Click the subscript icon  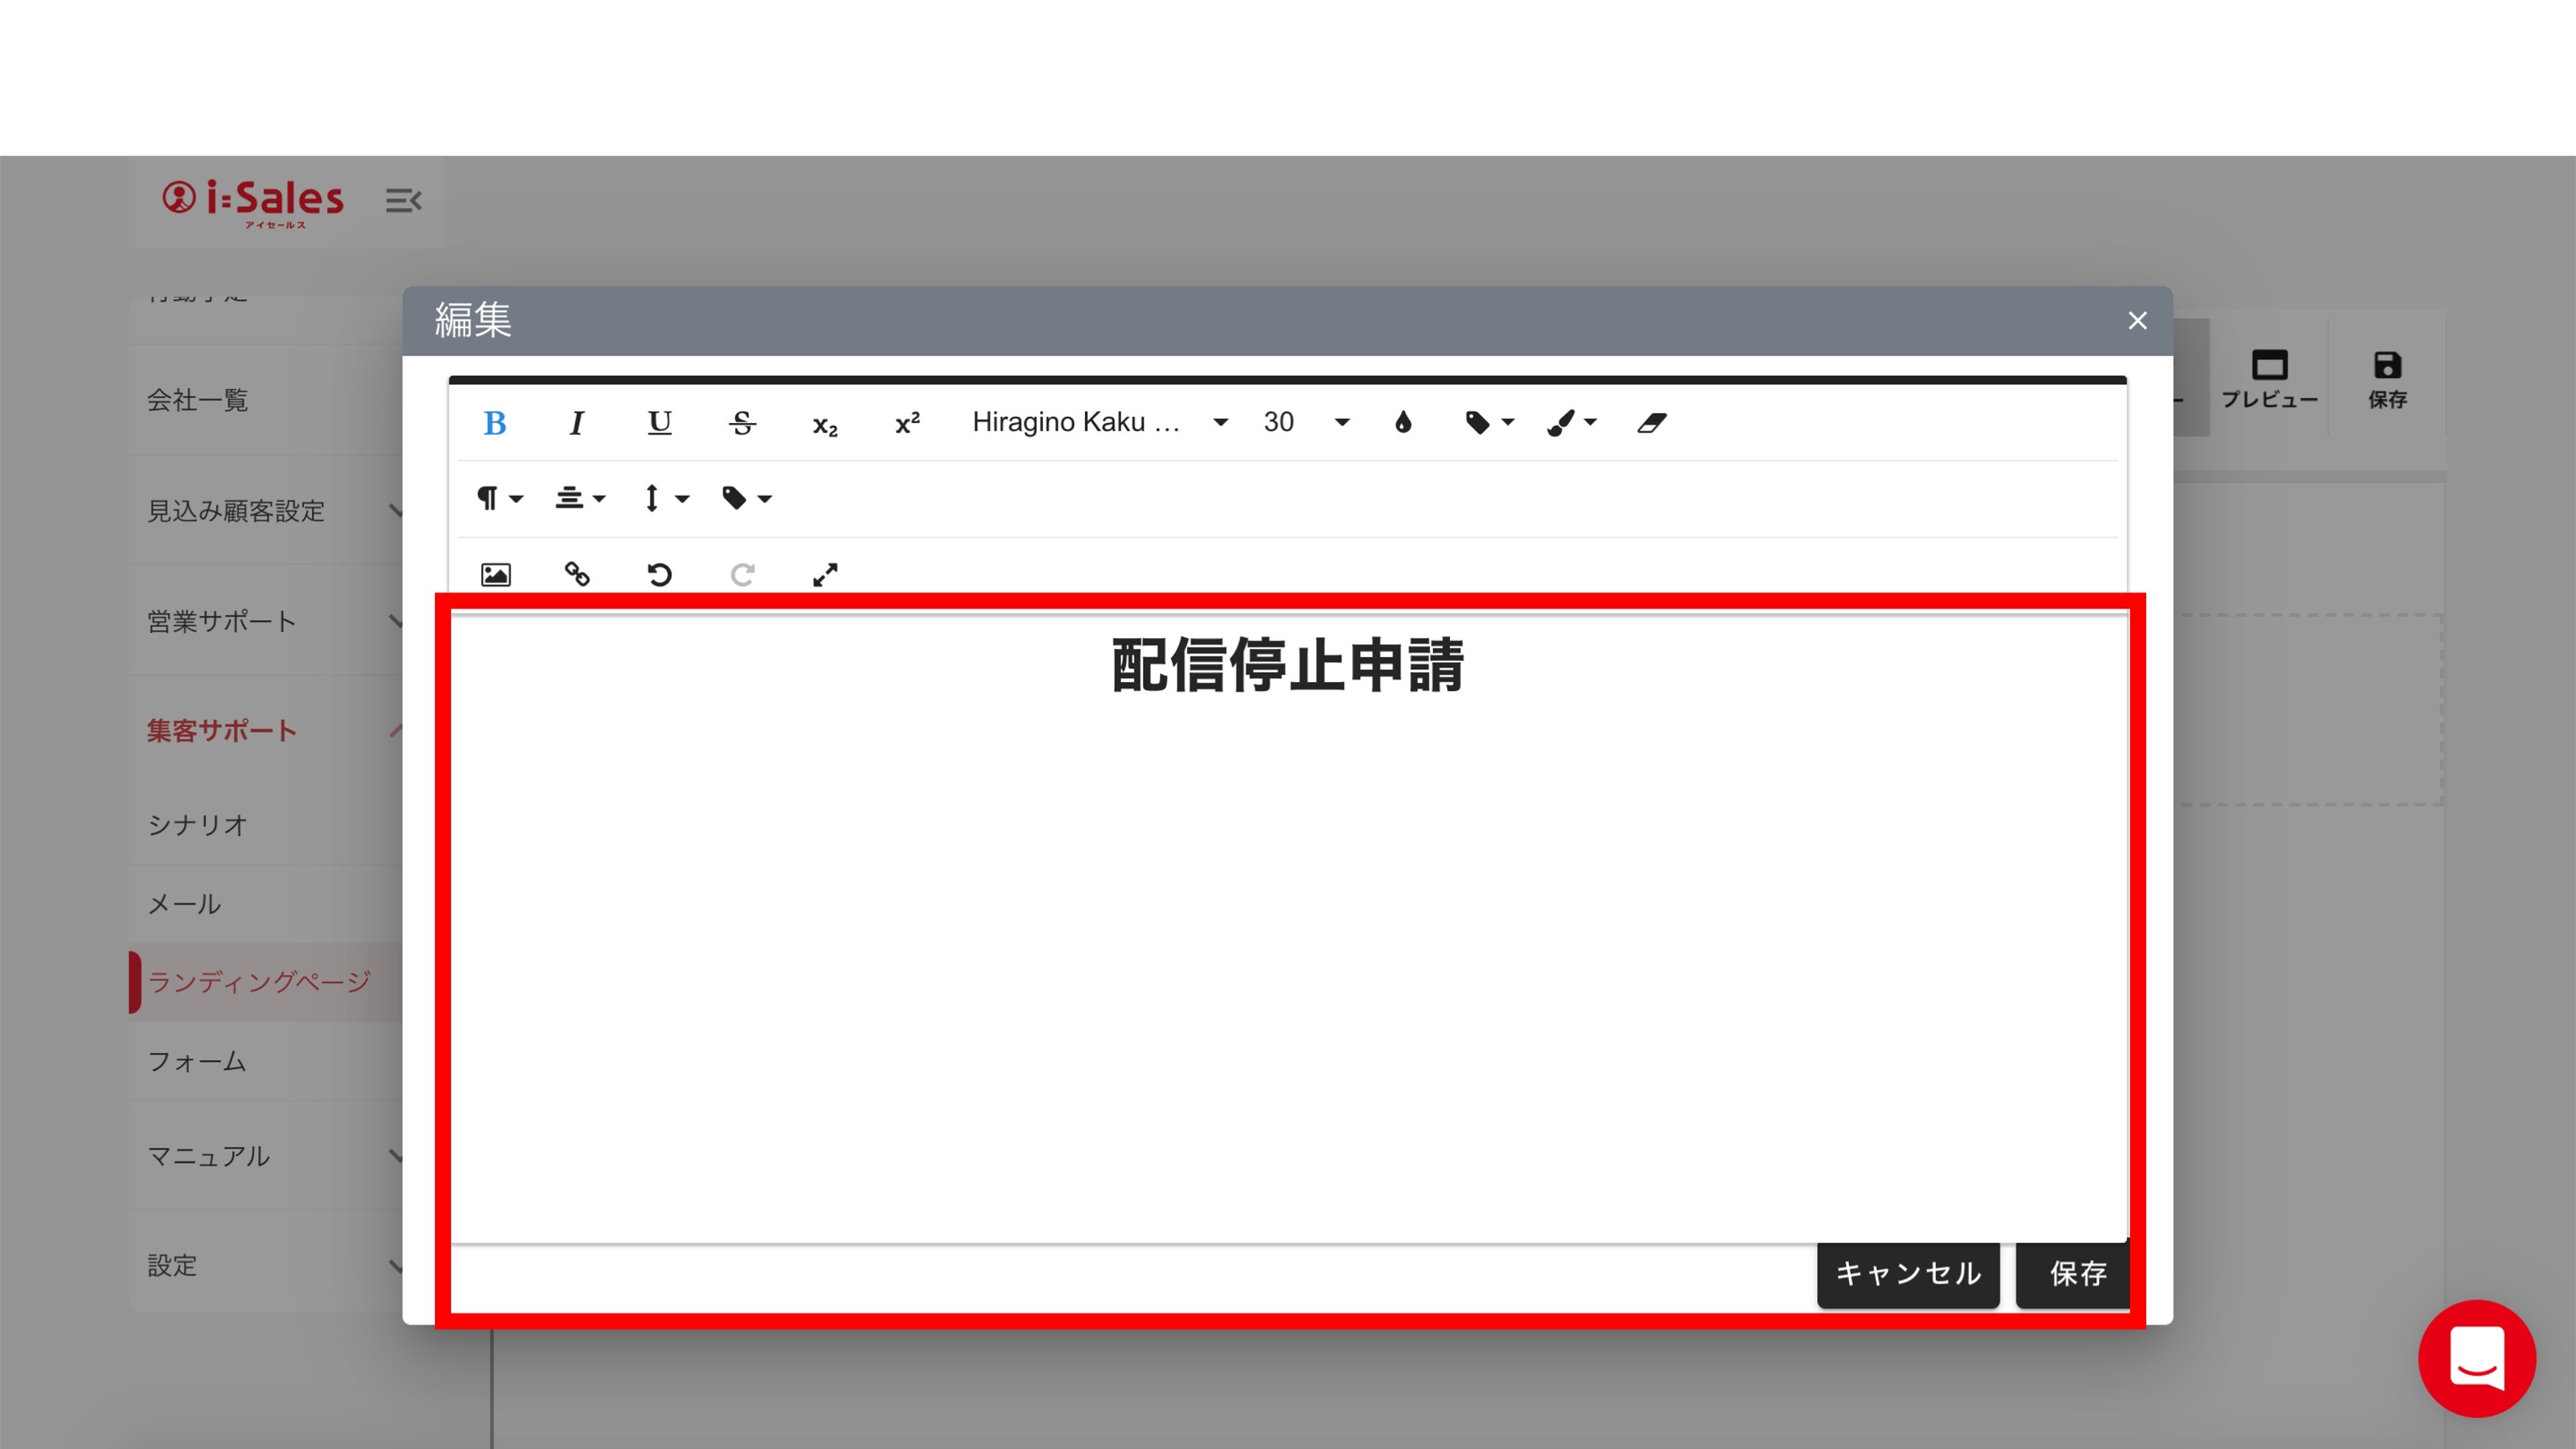[x=825, y=425]
